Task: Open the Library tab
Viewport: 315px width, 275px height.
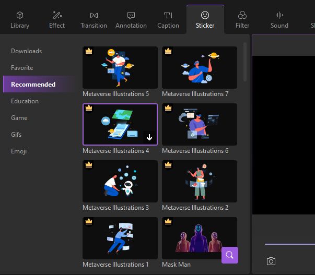Action: point(20,20)
